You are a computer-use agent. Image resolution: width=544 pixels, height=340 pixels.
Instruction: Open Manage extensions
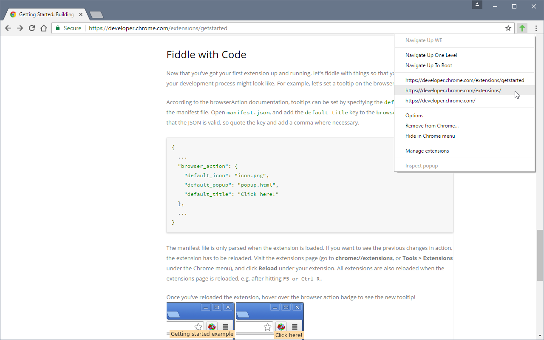click(x=427, y=151)
